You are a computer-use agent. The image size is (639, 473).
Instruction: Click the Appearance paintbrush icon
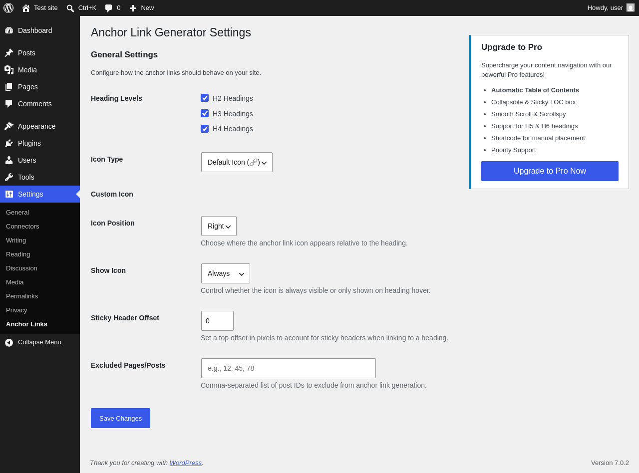[9, 126]
